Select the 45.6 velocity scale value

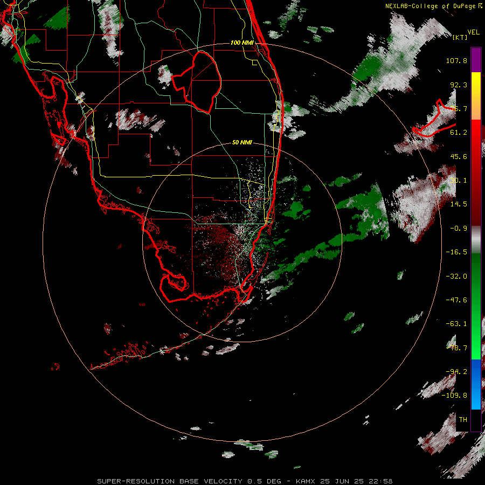459,156
